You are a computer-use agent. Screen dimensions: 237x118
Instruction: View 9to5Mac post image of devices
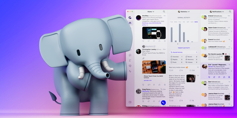pyautogui.click(x=154, y=33)
